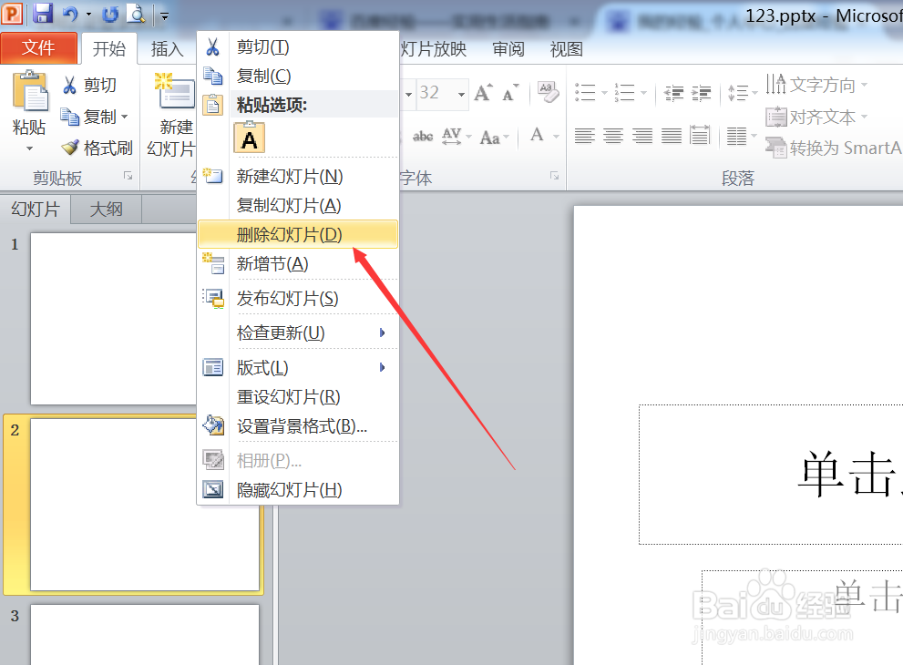
Task: Open the character spacing (AV) tool
Action: click(x=452, y=135)
